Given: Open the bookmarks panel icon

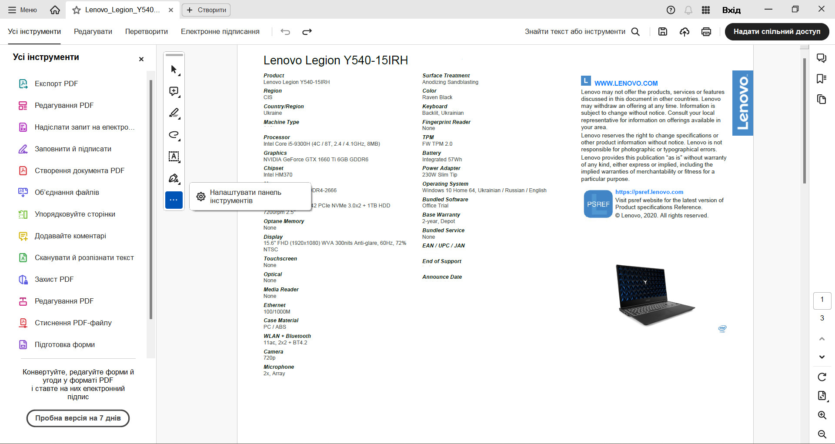Looking at the screenshot, I should 822,79.
